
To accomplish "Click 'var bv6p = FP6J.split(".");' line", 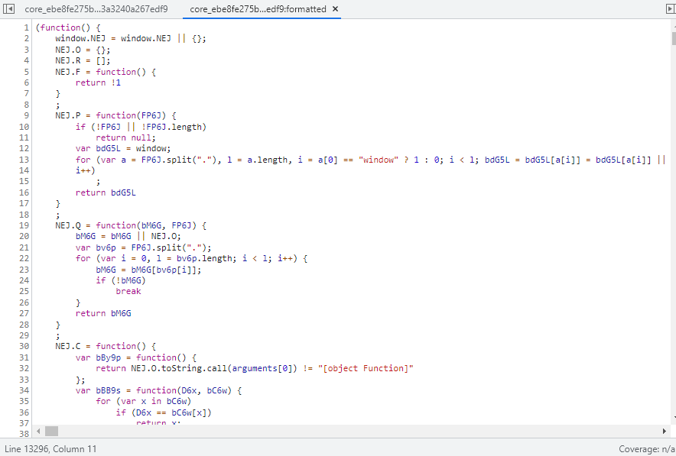I will [x=144, y=247].
